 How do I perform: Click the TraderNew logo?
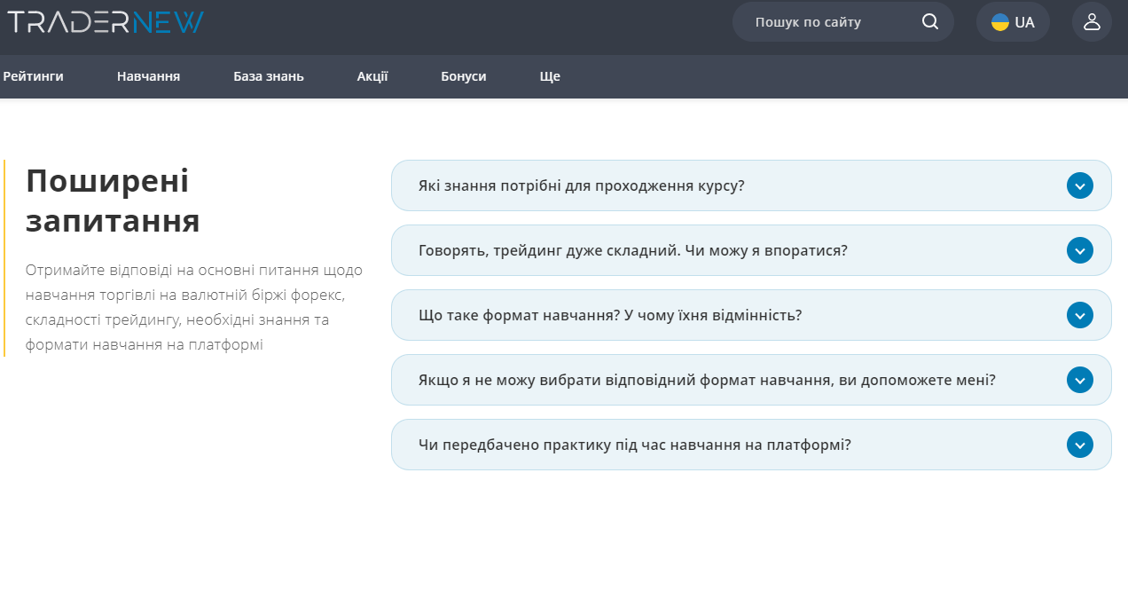106,22
